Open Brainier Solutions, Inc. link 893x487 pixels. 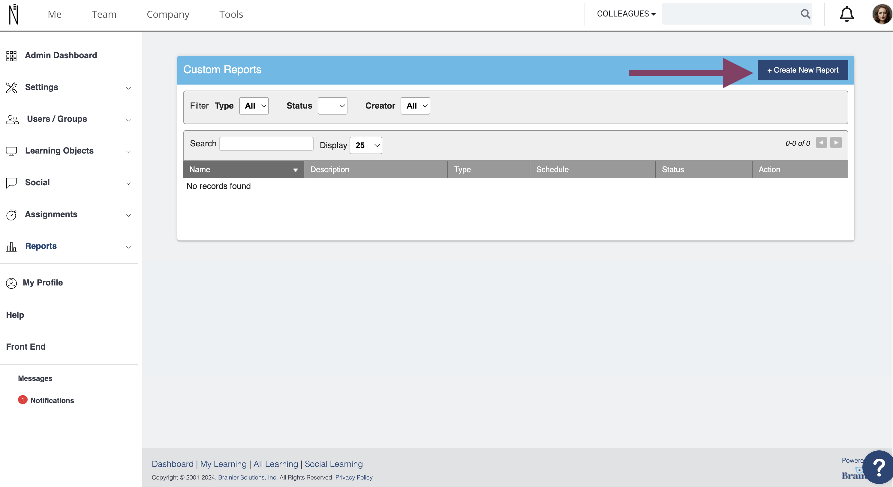(x=248, y=477)
